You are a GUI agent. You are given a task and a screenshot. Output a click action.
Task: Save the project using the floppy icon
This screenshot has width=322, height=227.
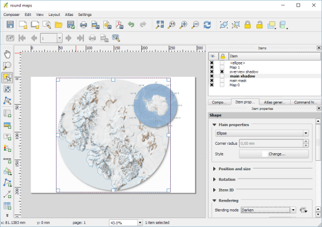(10, 24)
